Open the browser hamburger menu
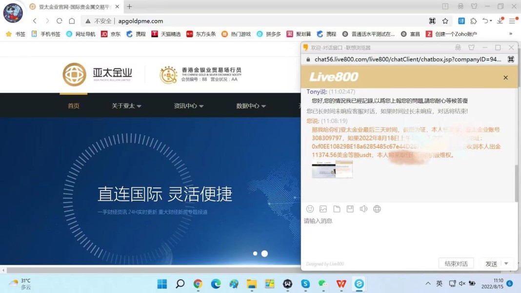This screenshot has width=521, height=293. pos(513,21)
